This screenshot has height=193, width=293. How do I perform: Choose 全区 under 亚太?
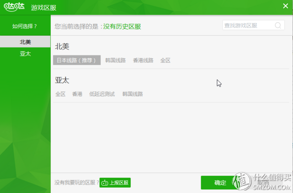[x=61, y=94]
